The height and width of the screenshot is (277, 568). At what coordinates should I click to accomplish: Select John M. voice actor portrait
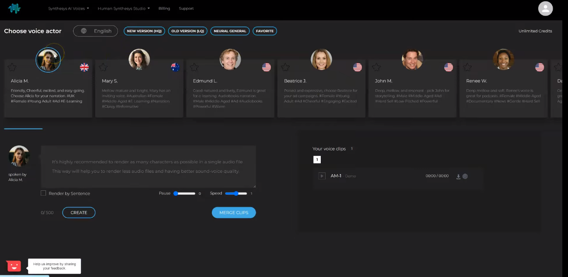point(412,59)
